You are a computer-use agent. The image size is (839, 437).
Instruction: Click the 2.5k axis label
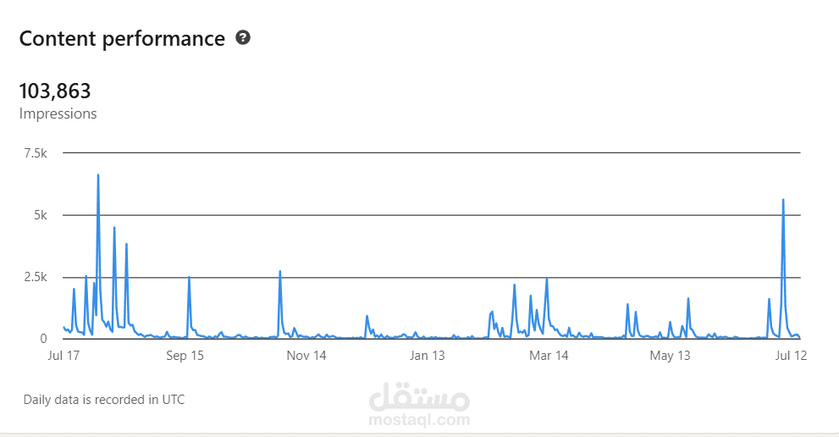coord(36,278)
